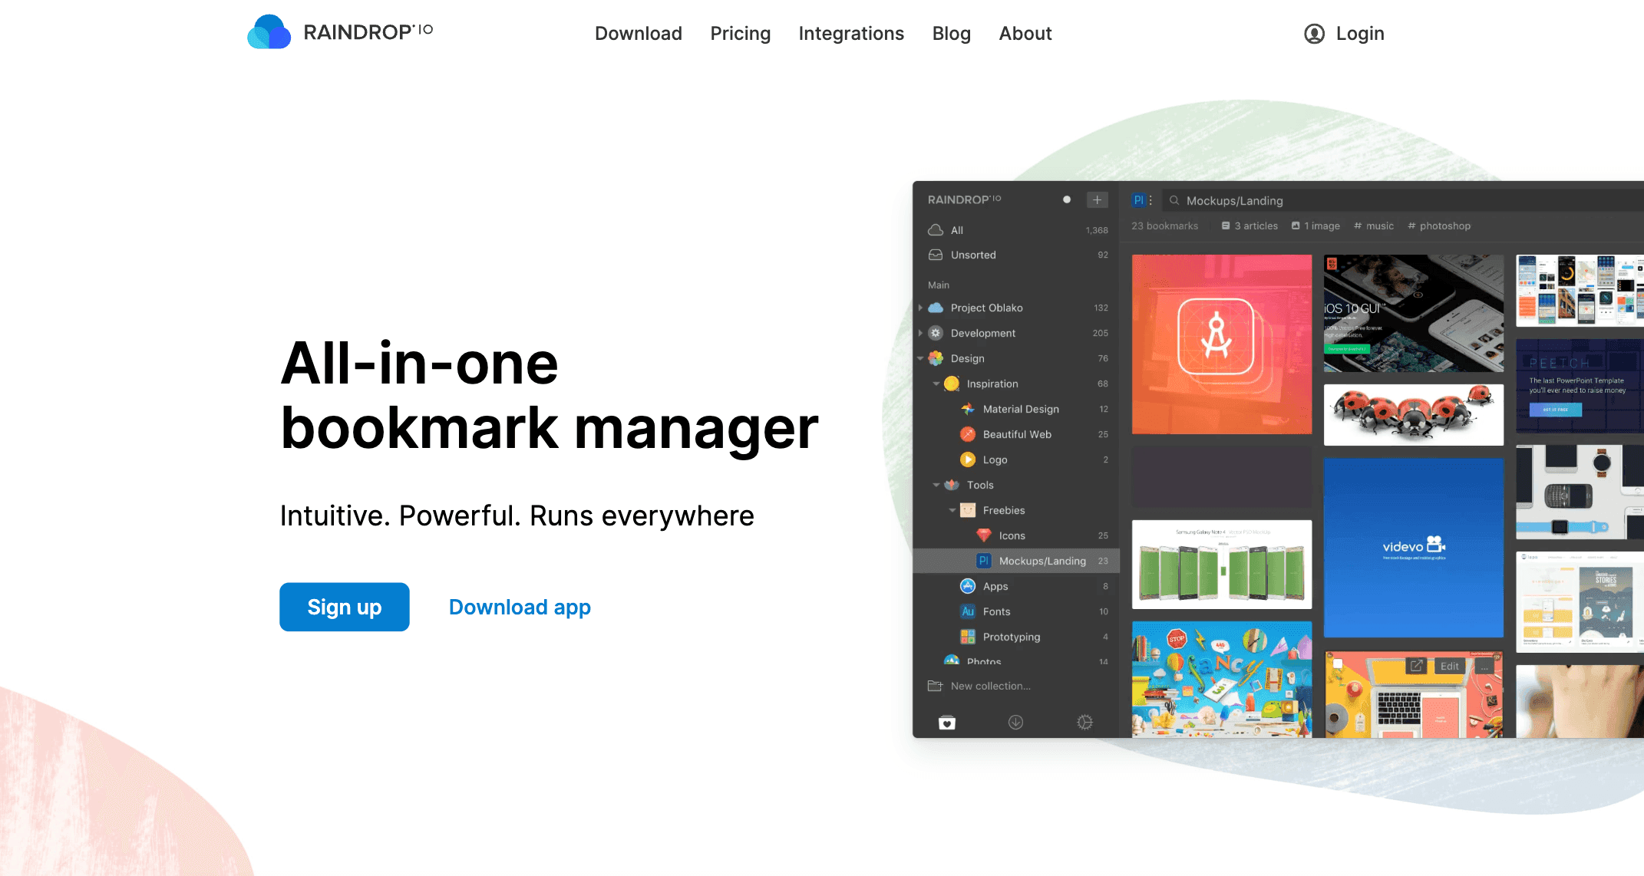Click the RAINDROP.IO title in app sidebar

[964, 199]
